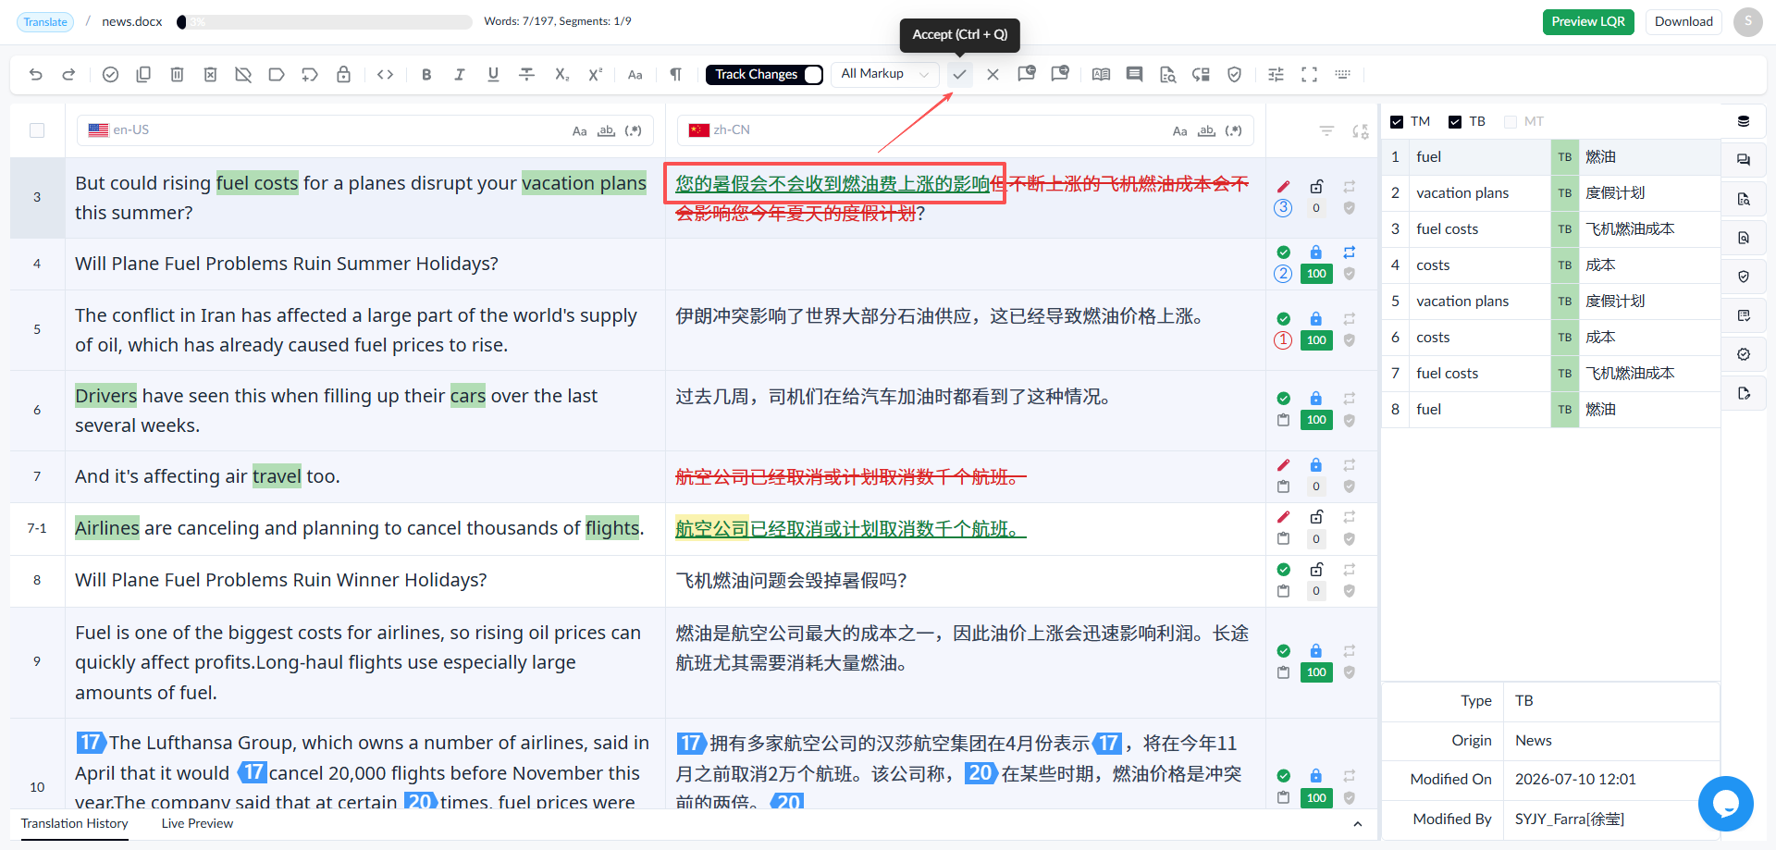Click the Bold formatting icon

(x=426, y=75)
